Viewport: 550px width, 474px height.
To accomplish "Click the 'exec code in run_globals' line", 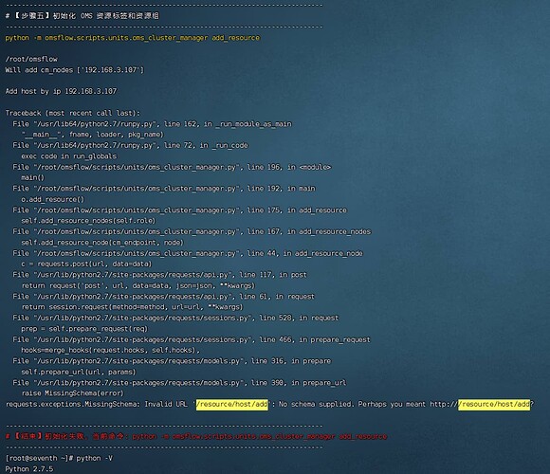I will (69, 156).
